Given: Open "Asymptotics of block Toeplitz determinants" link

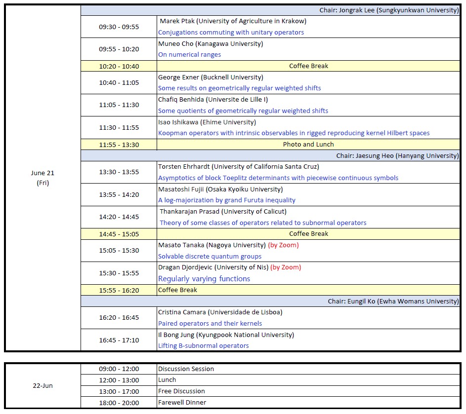Looking at the screenshot, I should pyautogui.click(x=278, y=178).
